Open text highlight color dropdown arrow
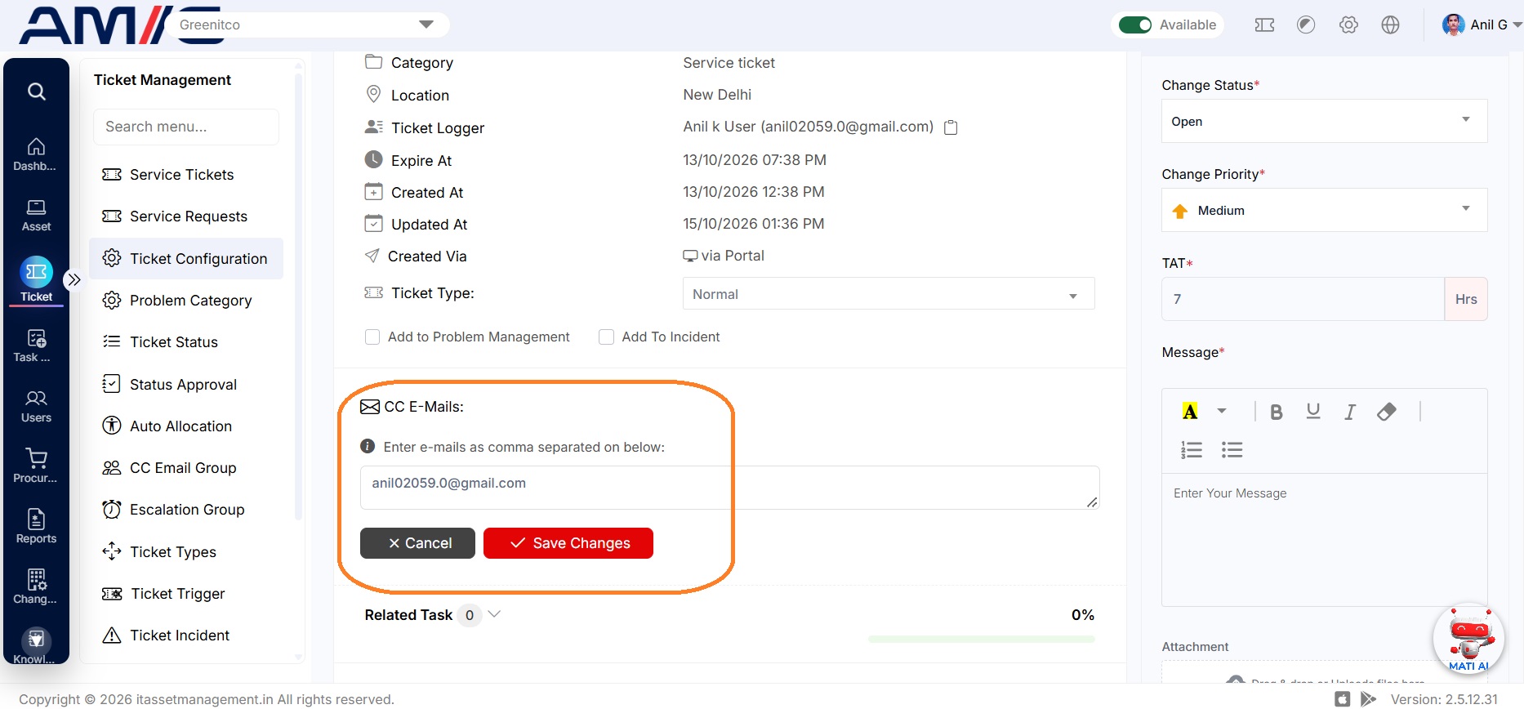The height and width of the screenshot is (709, 1524). pyautogui.click(x=1221, y=411)
